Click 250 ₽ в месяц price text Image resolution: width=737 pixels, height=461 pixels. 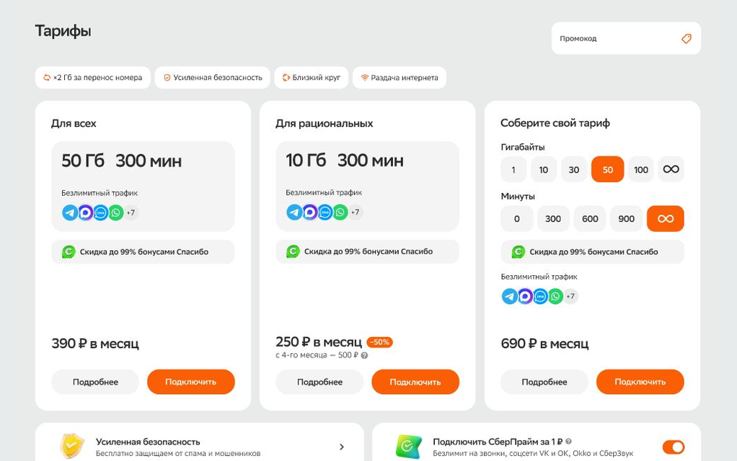(x=319, y=341)
